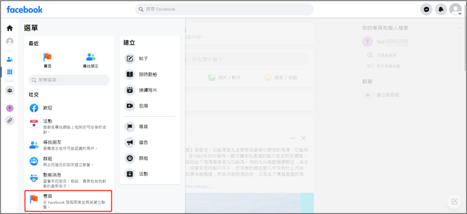Open friends icon in left sidebar
This screenshot has width=467, height=214.
pyautogui.click(x=10, y=60)
